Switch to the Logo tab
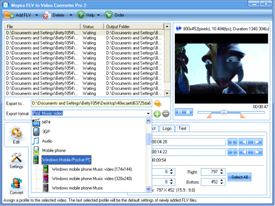 coord(167,129)
